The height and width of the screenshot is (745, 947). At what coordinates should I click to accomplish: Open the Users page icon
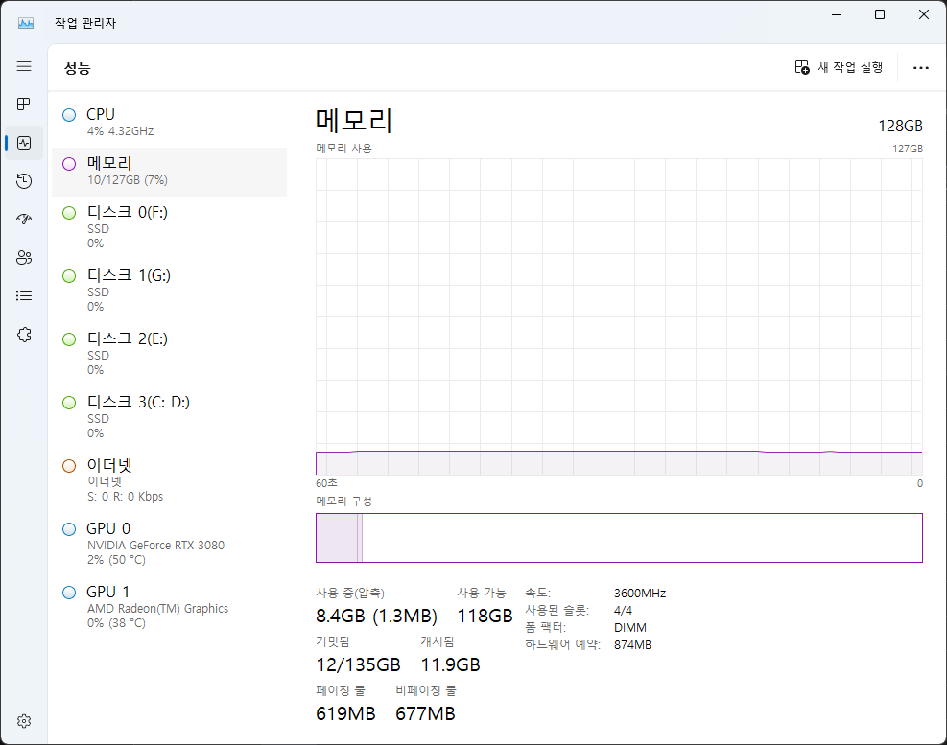[24, 257]
